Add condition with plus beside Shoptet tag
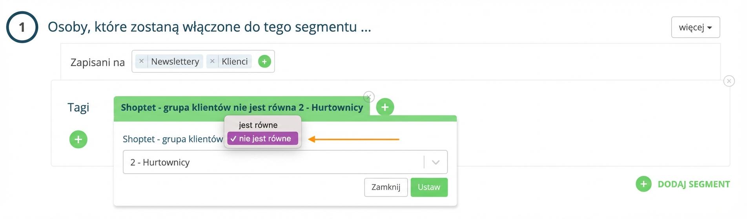Image resolution: width=747 pixels, height=219 pixels. coord(385,107)
